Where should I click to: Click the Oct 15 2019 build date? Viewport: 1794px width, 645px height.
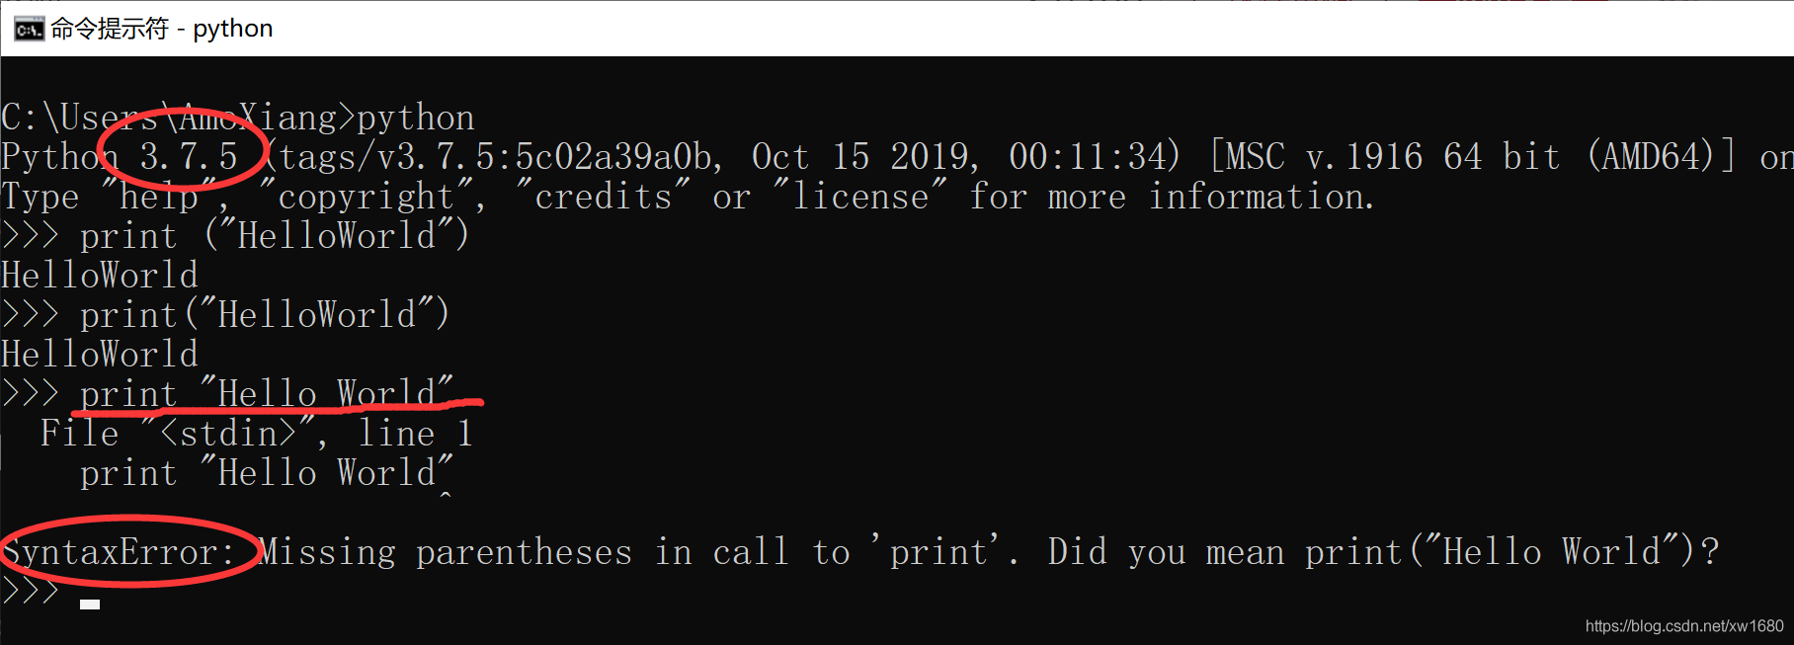(859, 155)
